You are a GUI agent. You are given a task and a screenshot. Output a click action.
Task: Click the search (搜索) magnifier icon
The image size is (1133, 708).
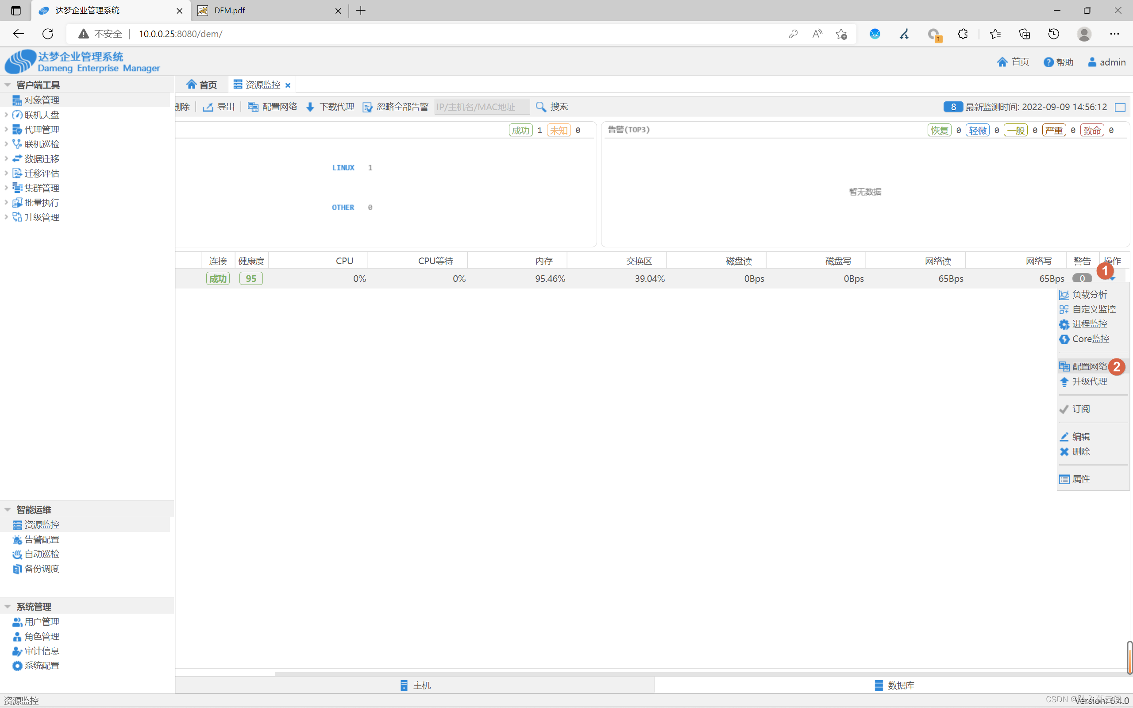pyautogui.click(x=541, y=107)
